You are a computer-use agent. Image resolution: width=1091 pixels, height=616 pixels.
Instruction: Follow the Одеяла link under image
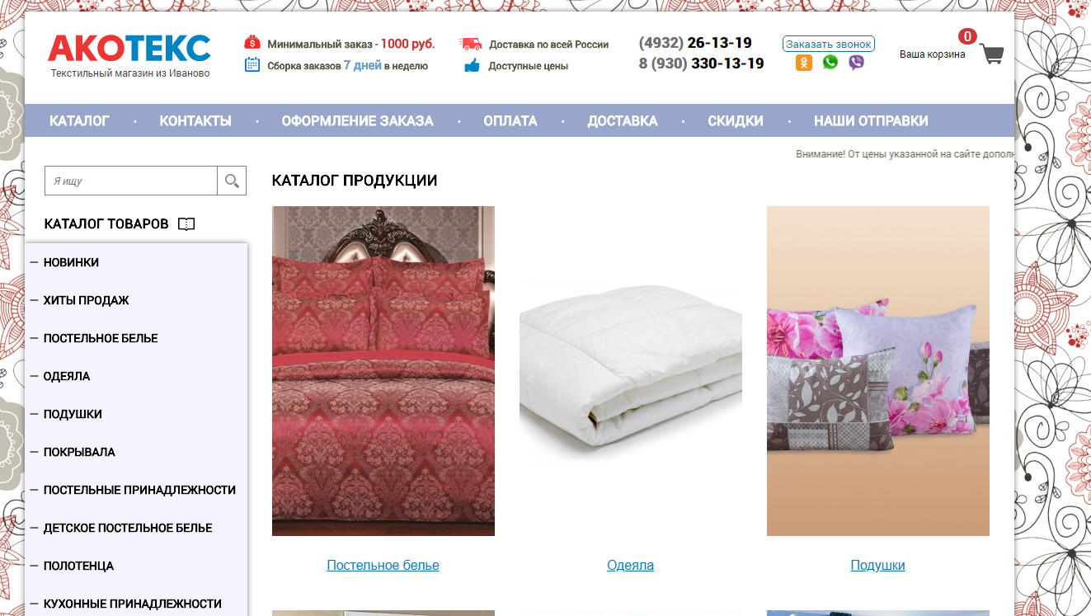[x=630, y=566]
